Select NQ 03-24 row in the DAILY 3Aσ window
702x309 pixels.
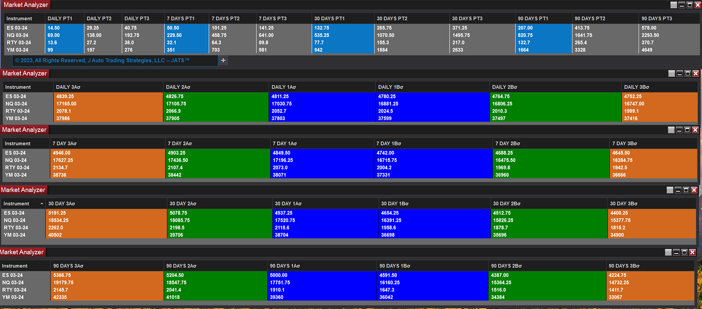[350, 104]
